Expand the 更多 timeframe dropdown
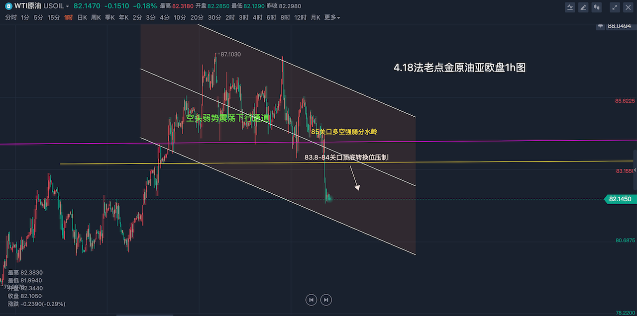 click(x=332, y=17)
